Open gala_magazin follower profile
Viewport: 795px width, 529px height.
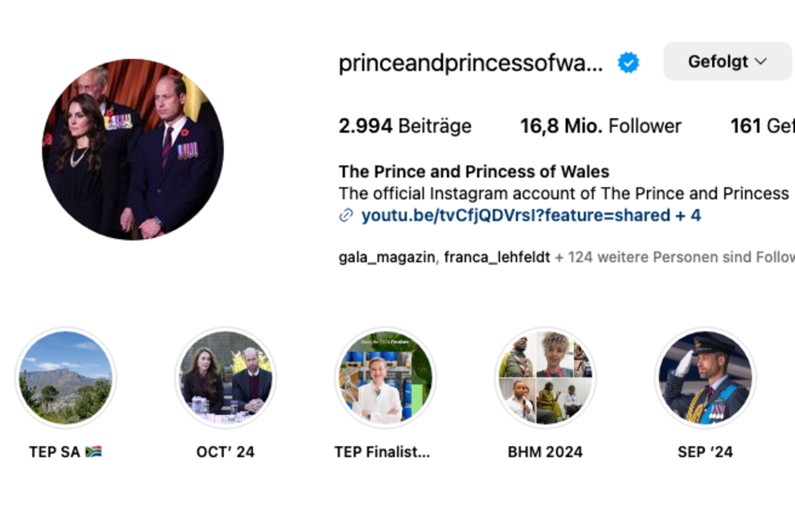click(387, 257)
